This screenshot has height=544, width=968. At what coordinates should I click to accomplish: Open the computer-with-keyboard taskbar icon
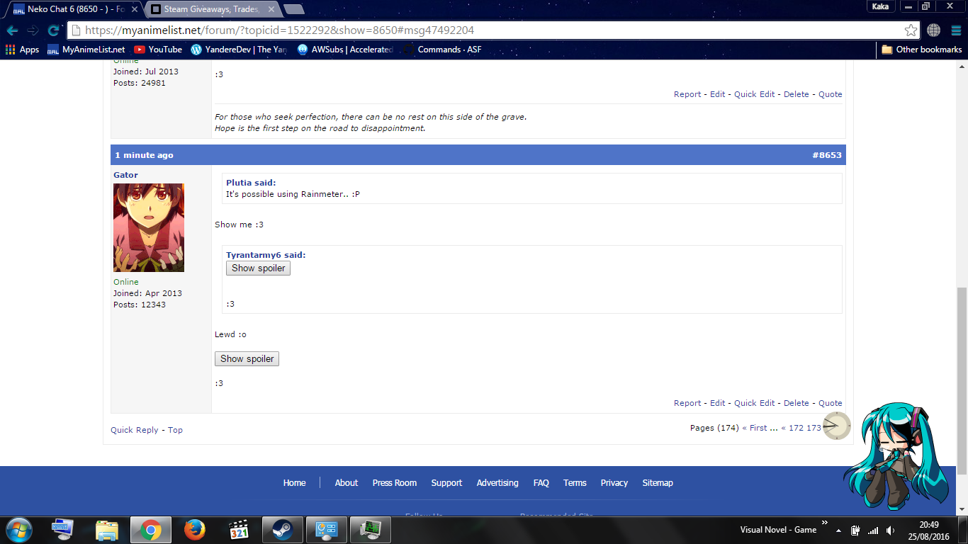coord(62,530)
